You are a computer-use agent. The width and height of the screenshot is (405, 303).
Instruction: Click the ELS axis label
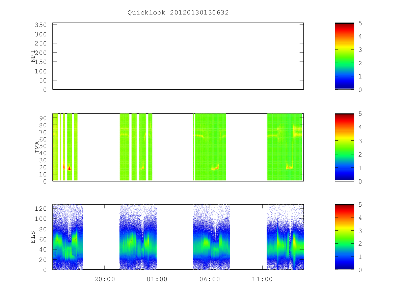(x=33, y=237)
